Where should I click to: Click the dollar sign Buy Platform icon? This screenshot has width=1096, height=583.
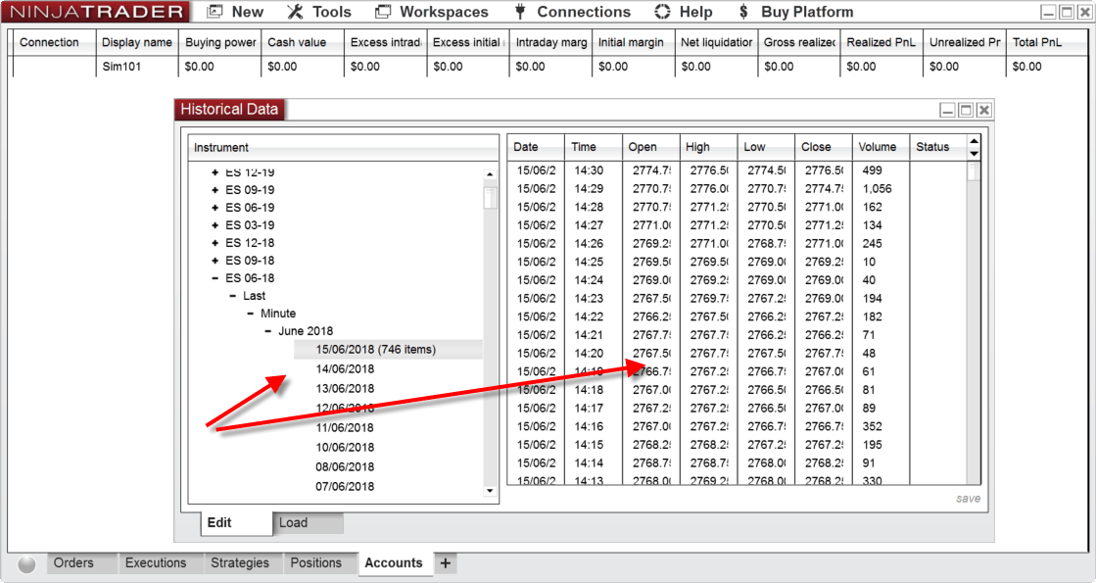tap(743, 12)
